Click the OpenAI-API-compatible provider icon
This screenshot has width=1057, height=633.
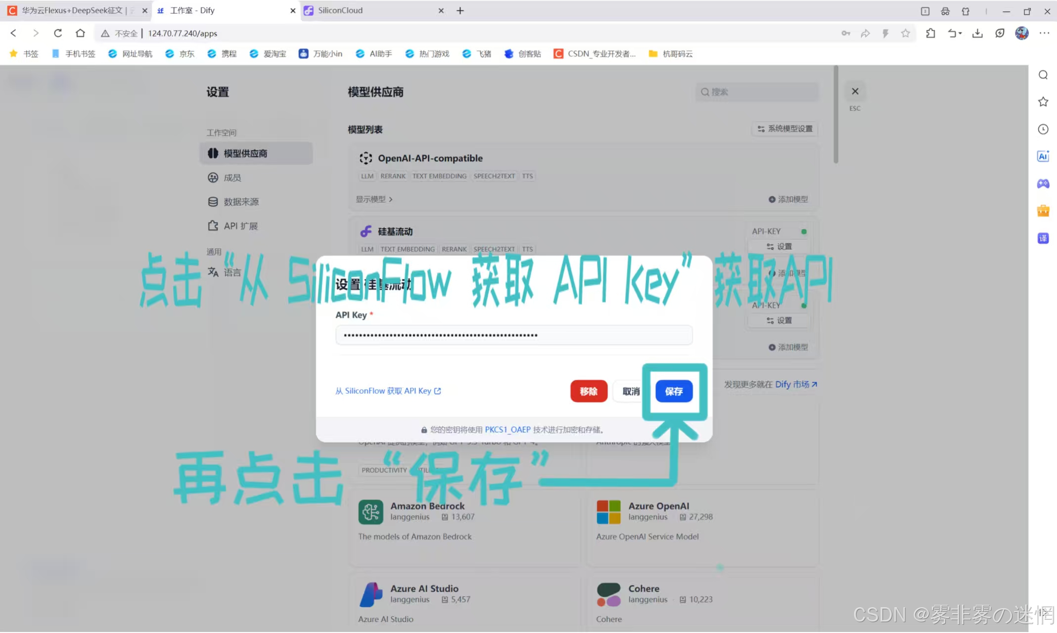[x=366, y=158]
